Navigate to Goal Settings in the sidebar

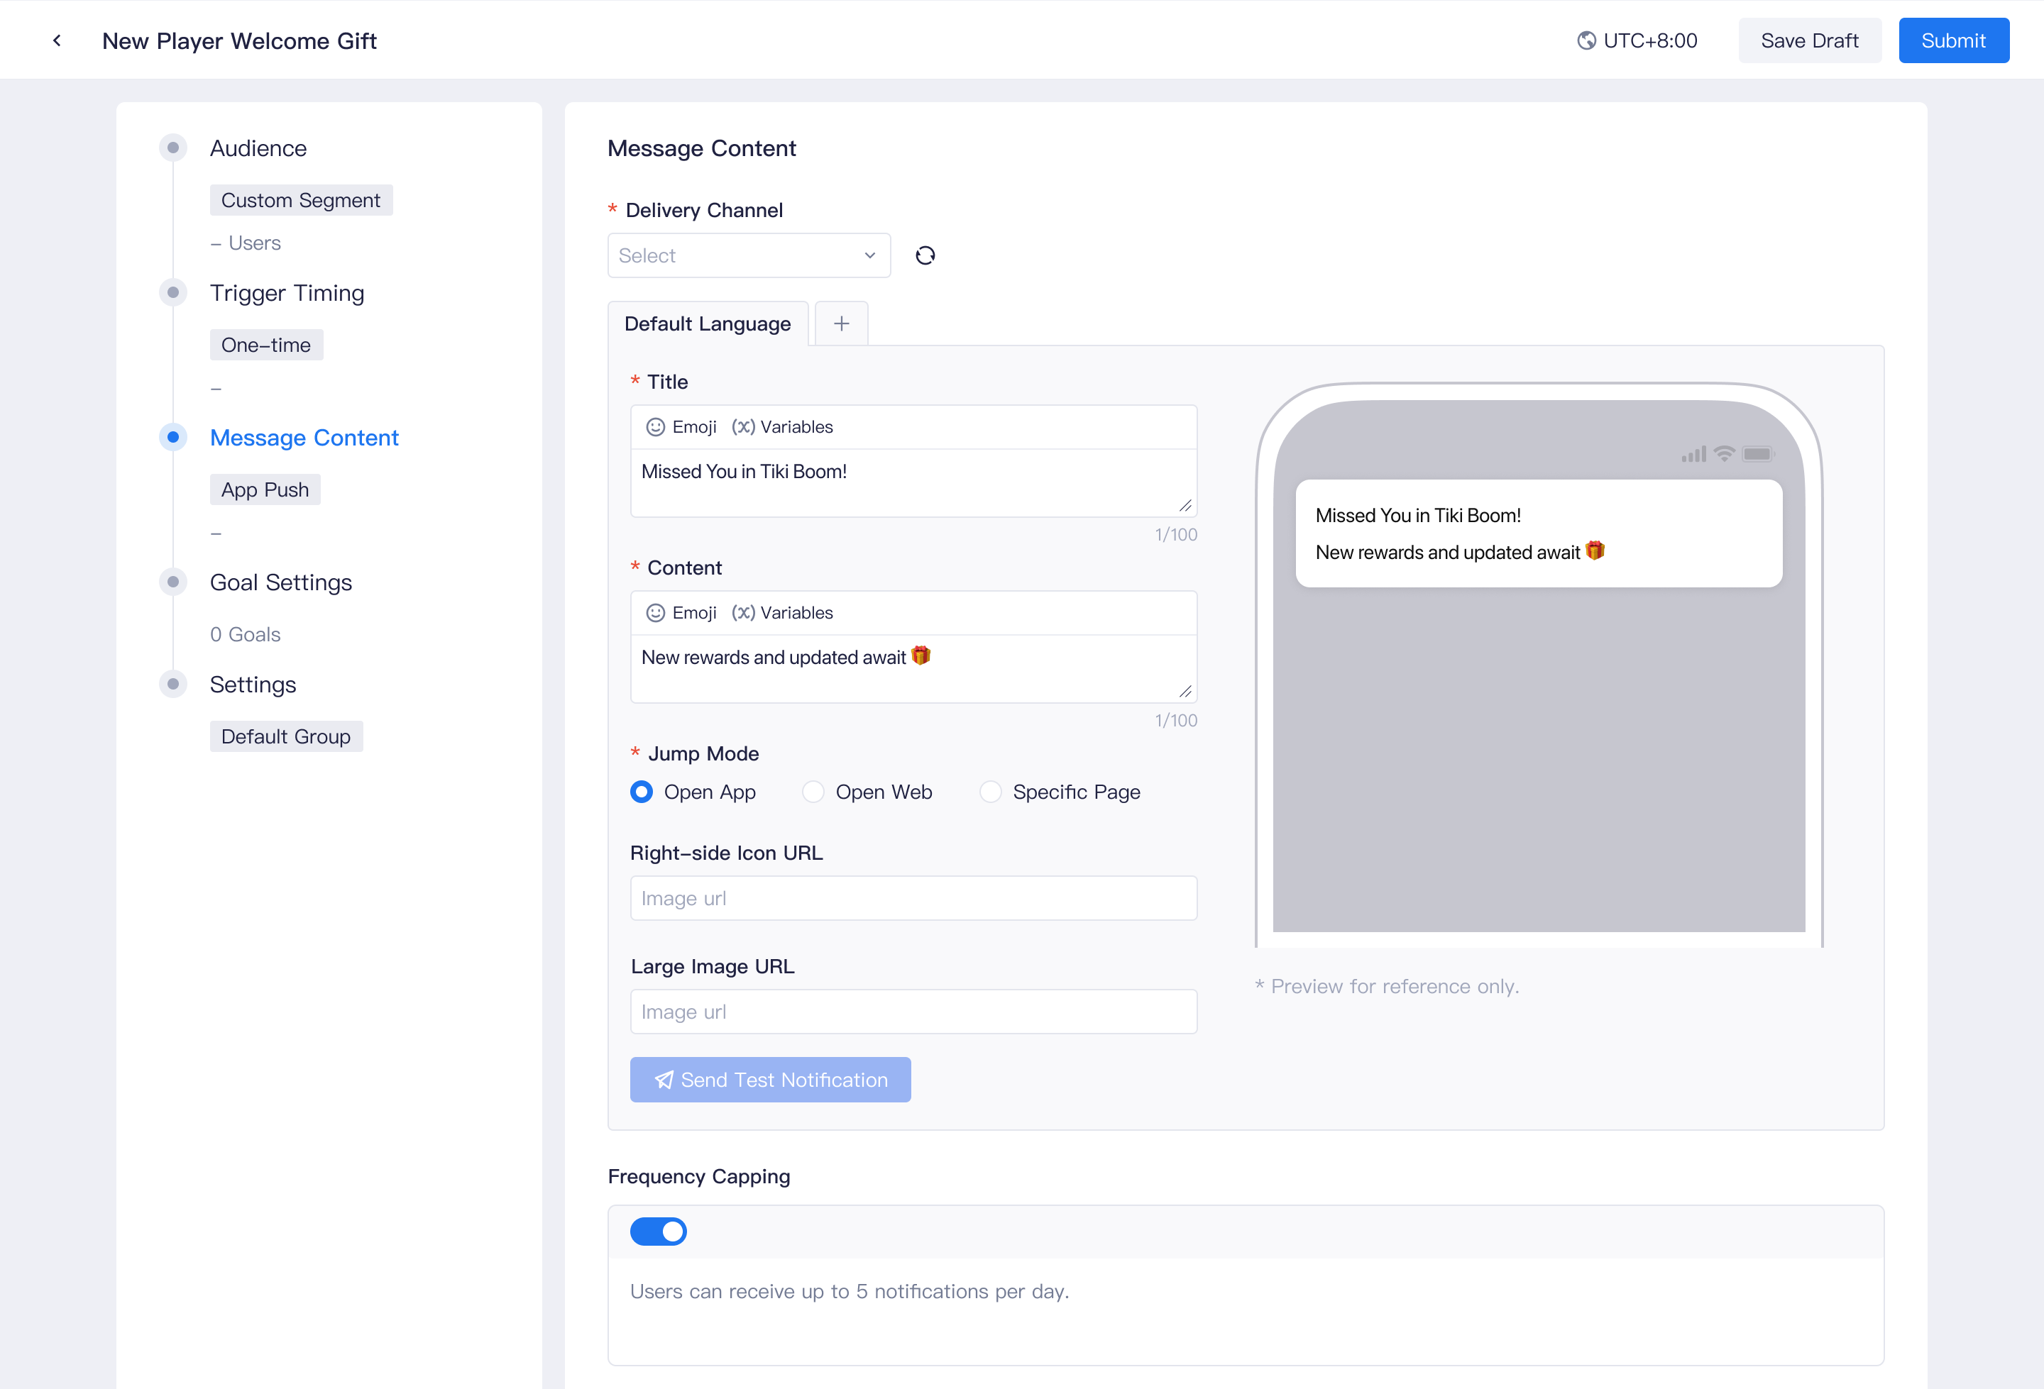coord(280,581)
